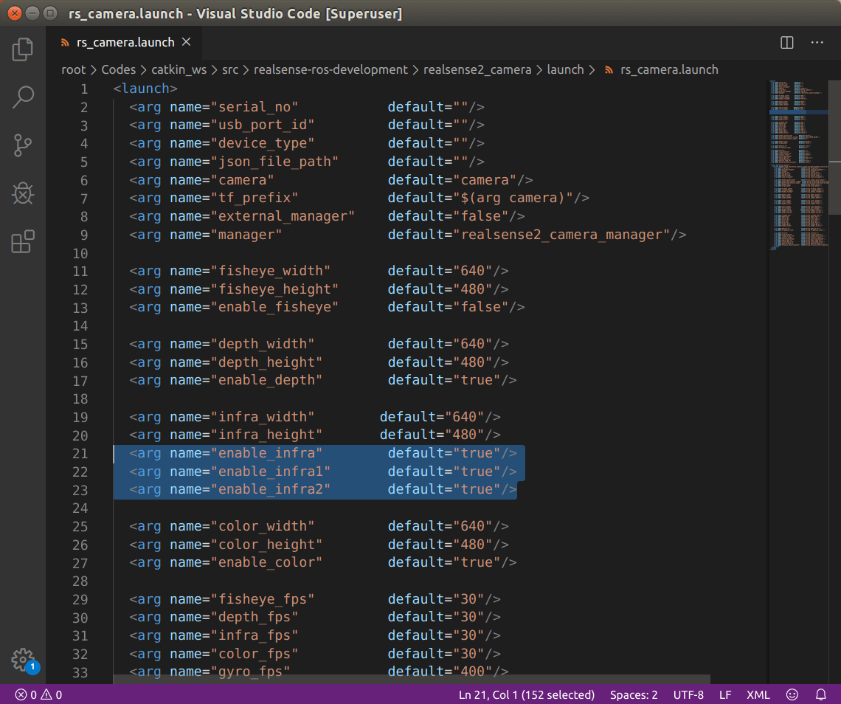Split the editor to the right
The width and height of the screenshot is (841, 704).
coord(787,42)
